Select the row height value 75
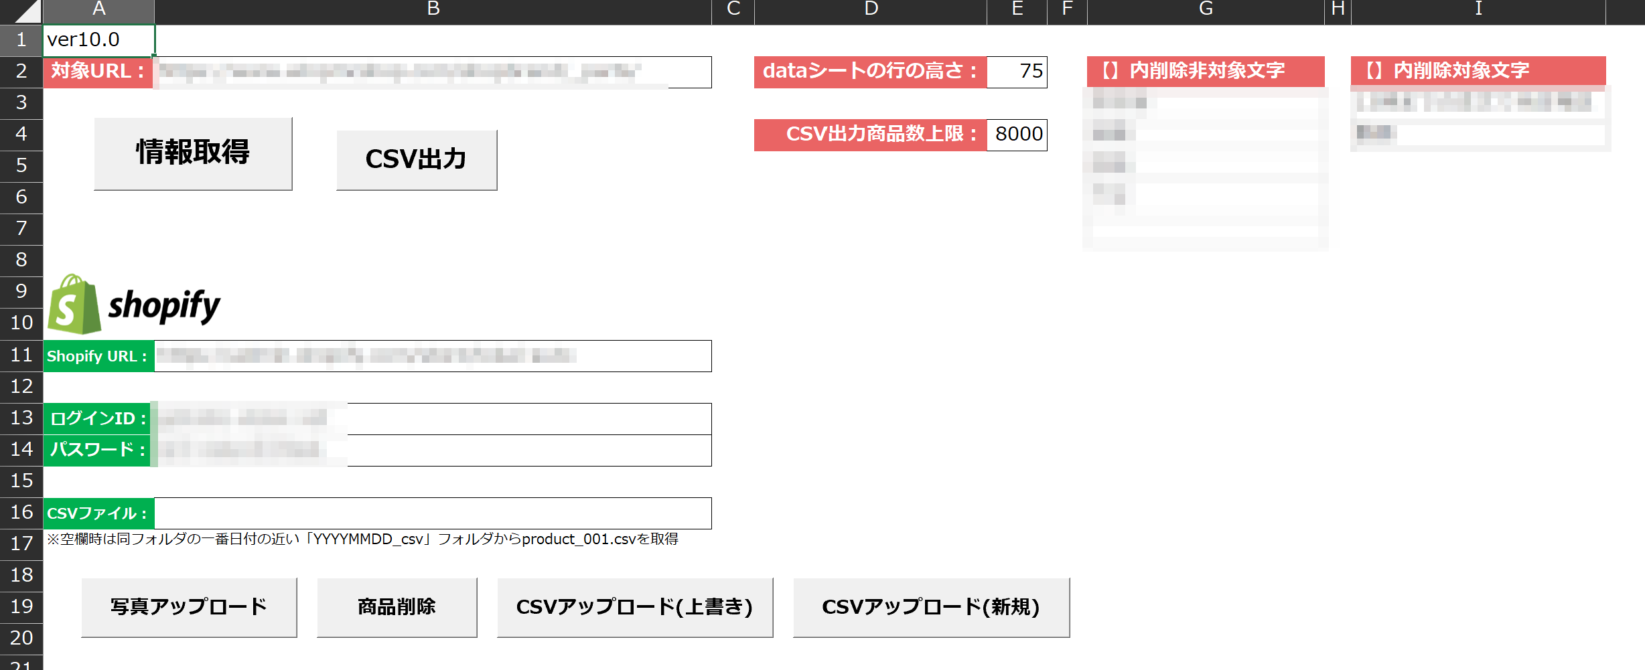Image resolution: width=1645 pixels, height=670 pixels. coord(1017,72)
